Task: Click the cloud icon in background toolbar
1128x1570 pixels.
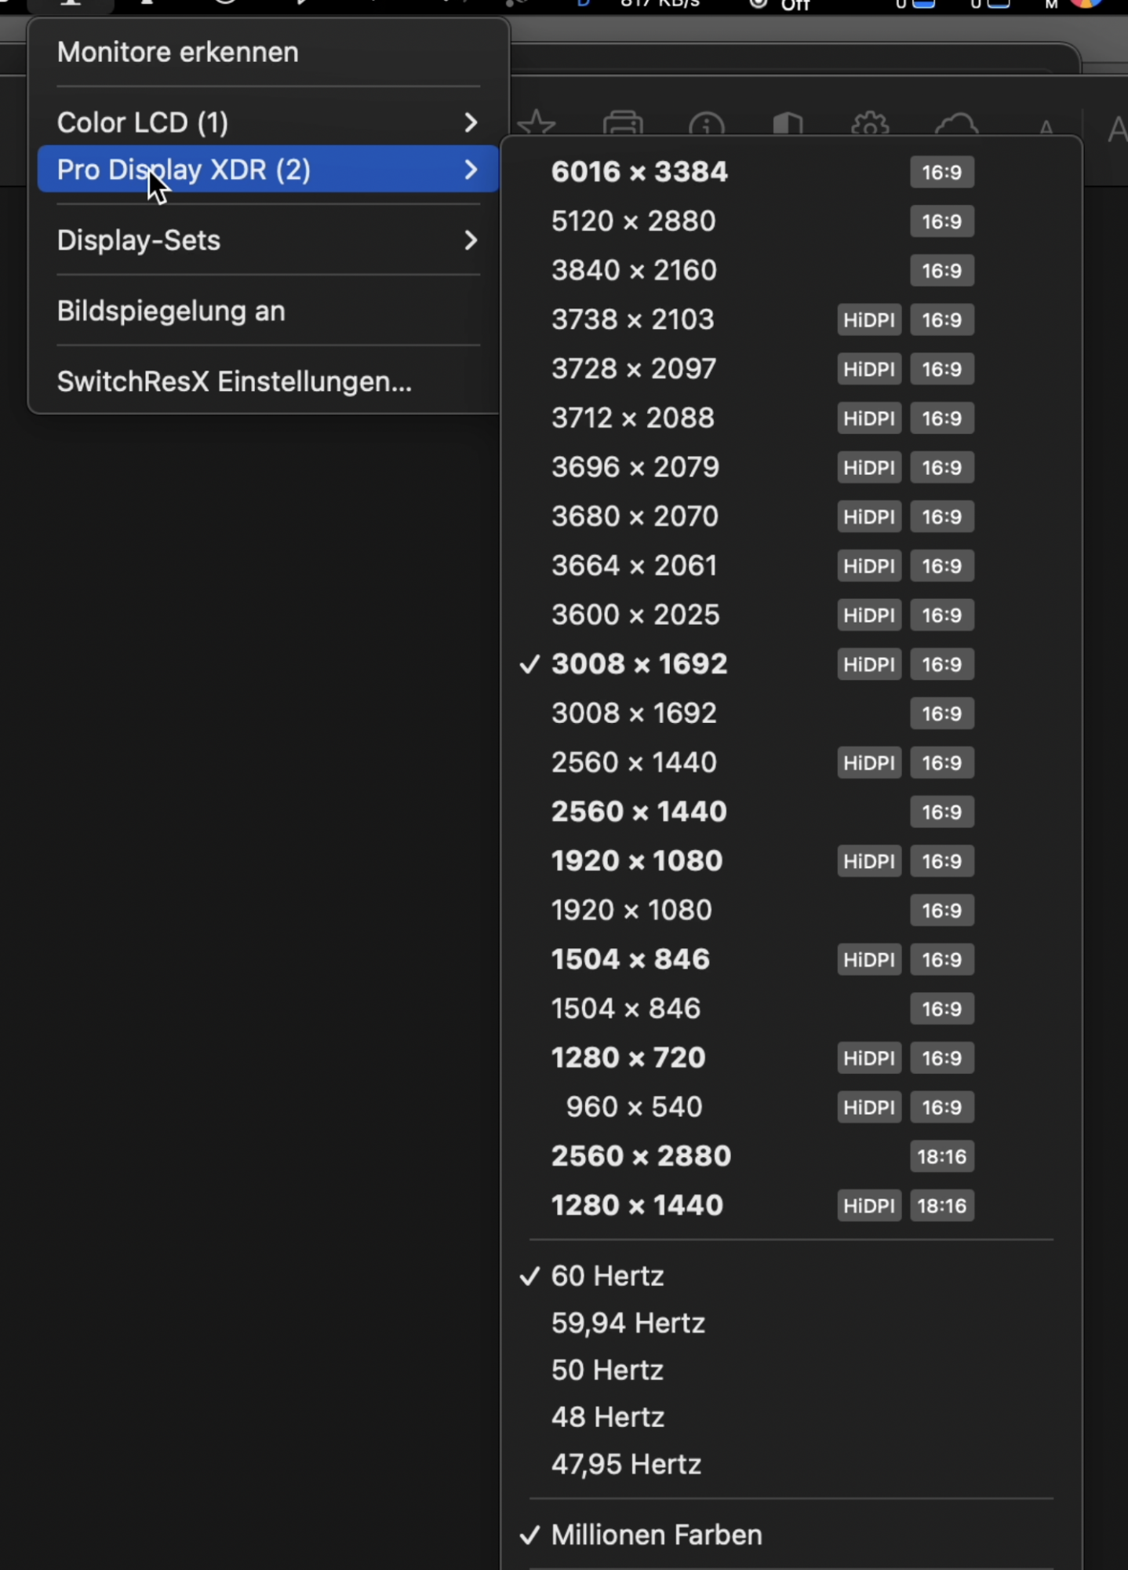Action: click(x=957, y=124)
